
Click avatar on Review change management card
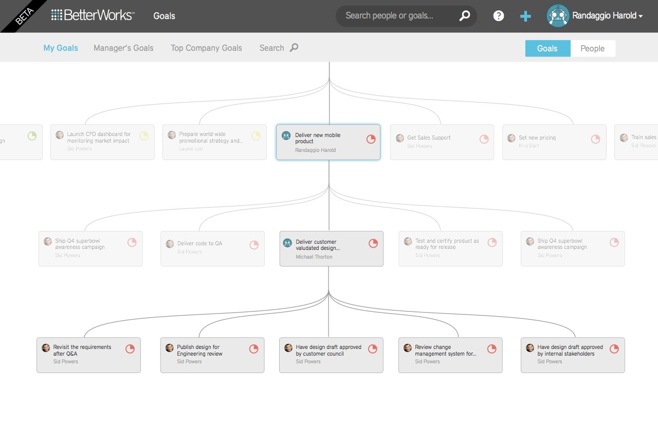[x=408, y=348]
